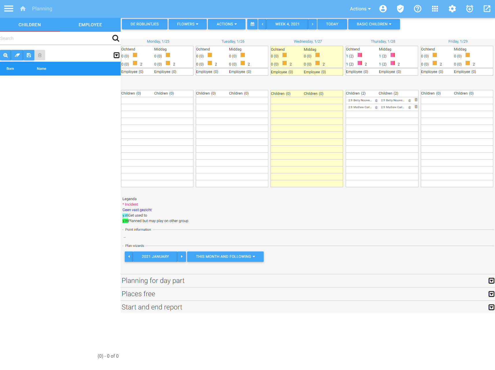Click the Search input field

point(55,38)
